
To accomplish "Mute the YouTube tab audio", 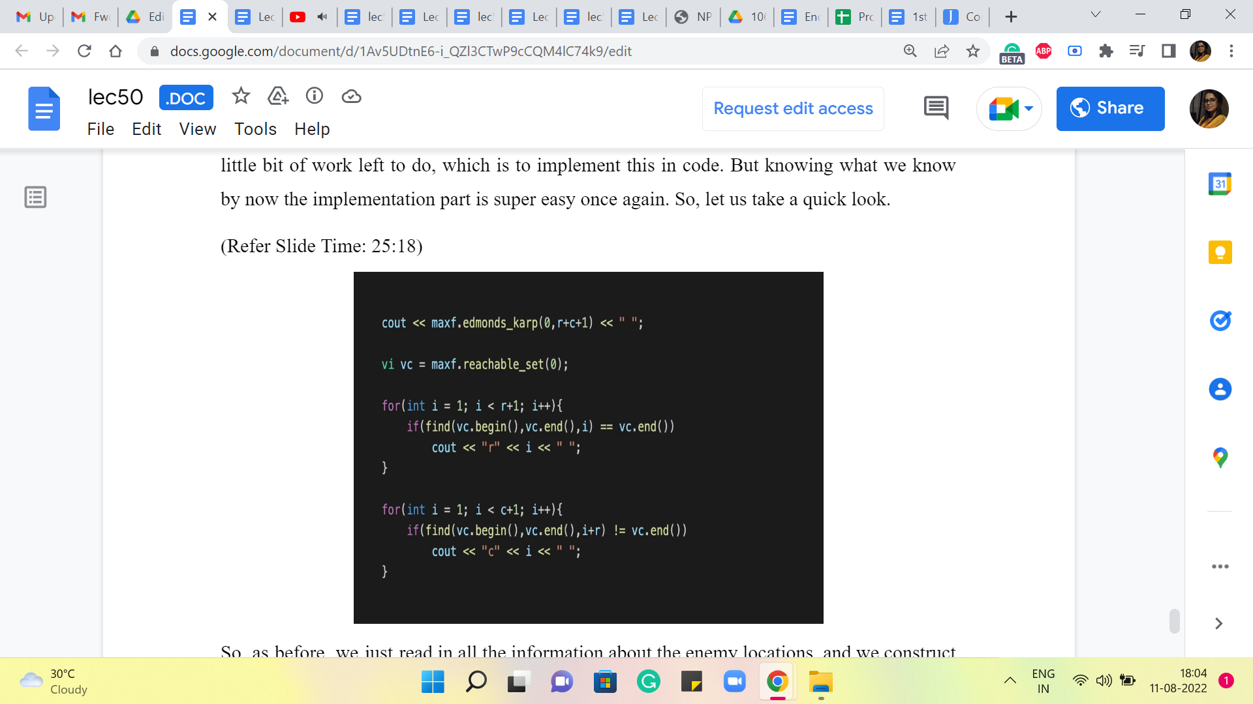I will (322, 17).
